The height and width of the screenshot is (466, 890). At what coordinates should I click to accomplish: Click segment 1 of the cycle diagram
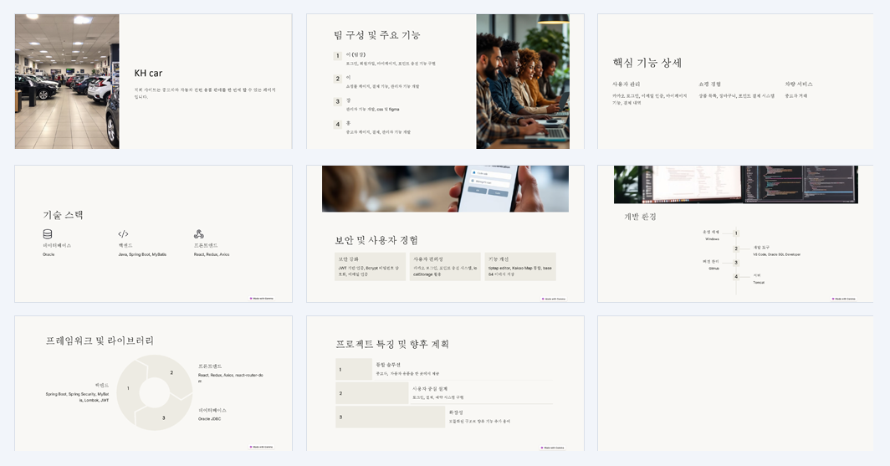click(128, 388)
